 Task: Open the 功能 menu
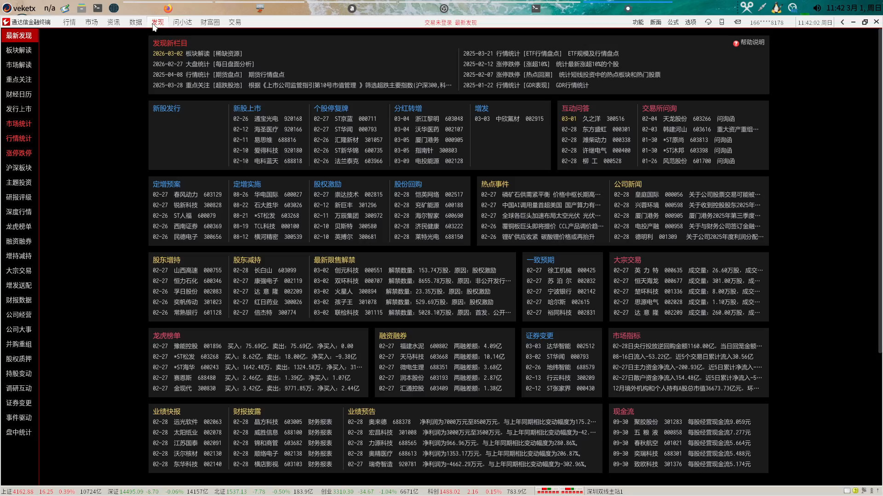click(x=638, y=22)
